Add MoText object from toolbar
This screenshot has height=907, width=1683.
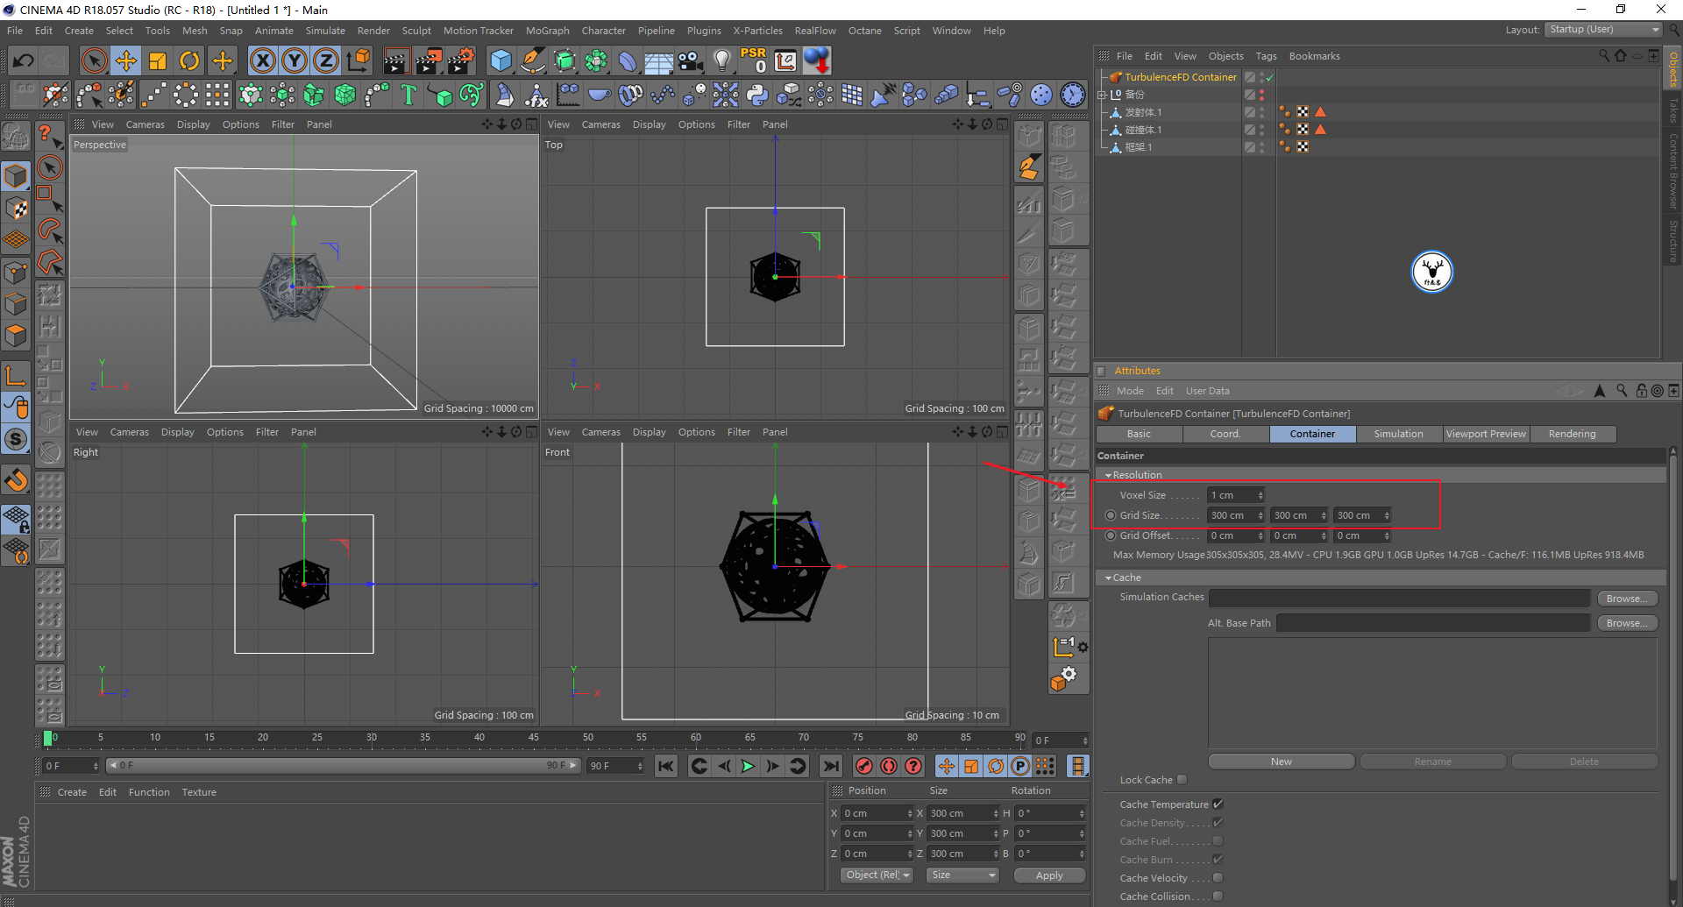[x=408, y=95]
